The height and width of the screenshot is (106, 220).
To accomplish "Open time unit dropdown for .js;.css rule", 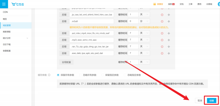I will click(x=144, y=15).
